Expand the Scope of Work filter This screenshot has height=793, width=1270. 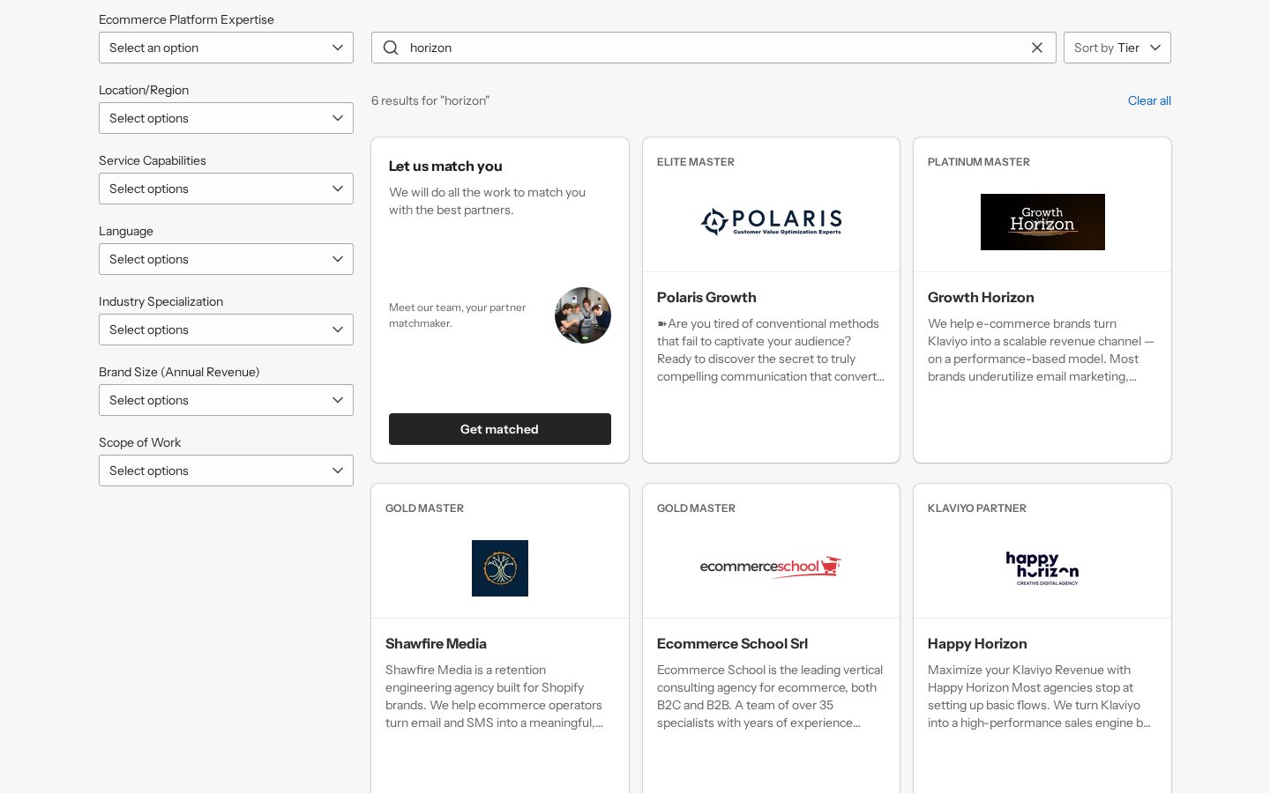click(x=226, y=471)
